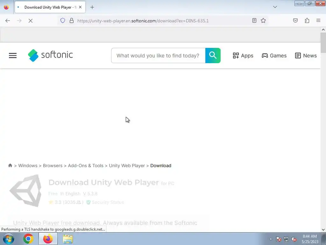The height and width of the screenshot is (245, 326).
Task: Open Firefox application menu
Action: click(318, 20)
